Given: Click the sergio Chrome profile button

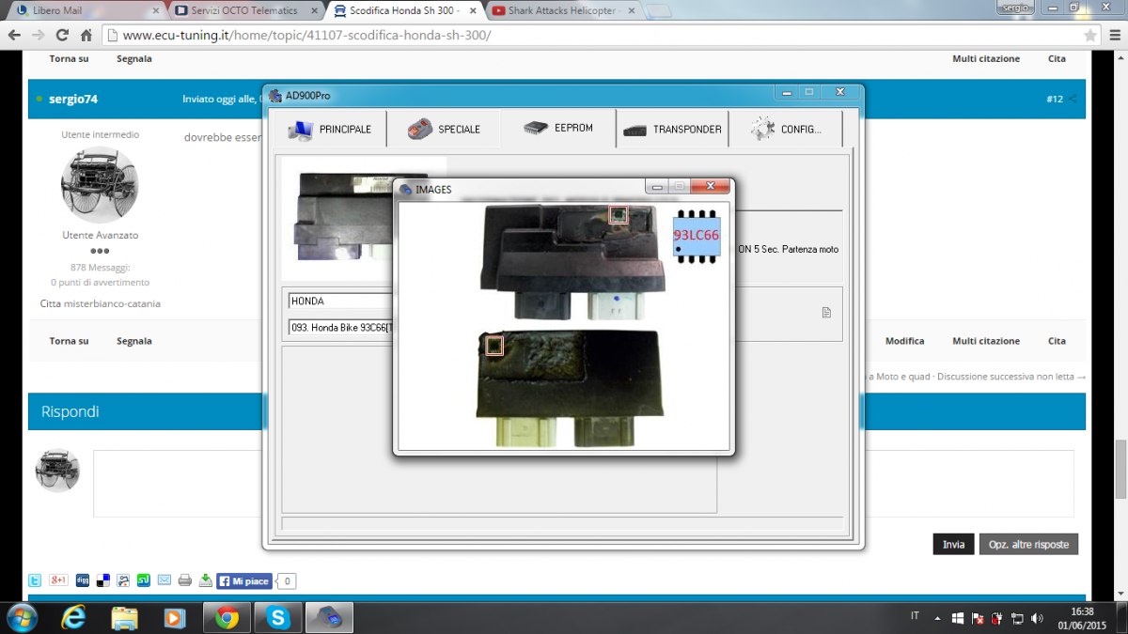Looking at the screenshot, I should (1015, 7).
